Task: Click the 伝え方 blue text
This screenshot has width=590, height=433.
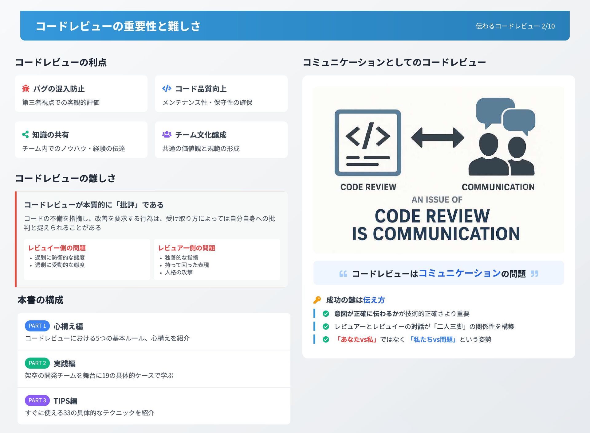Action: pyautogui.click(x=374, y=300)
